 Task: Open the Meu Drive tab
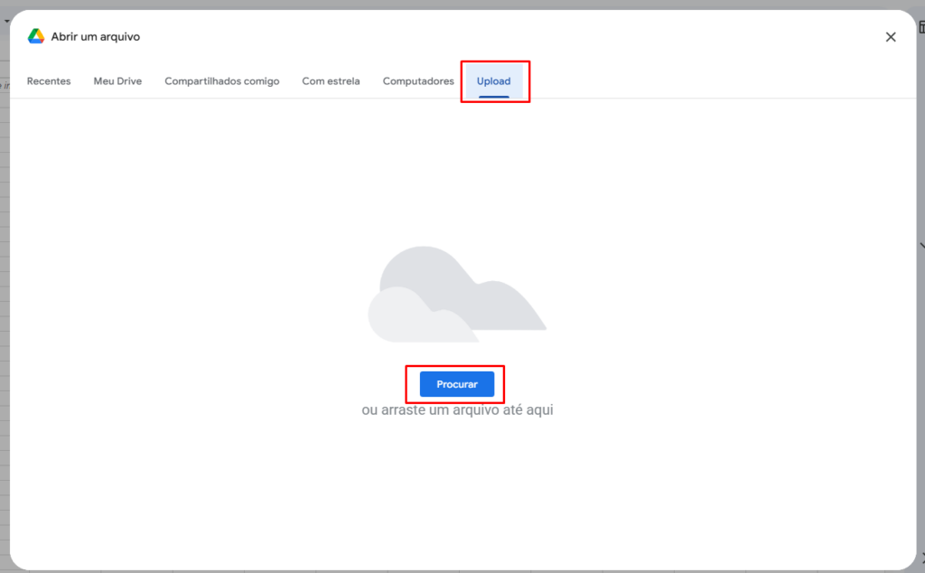117,81
